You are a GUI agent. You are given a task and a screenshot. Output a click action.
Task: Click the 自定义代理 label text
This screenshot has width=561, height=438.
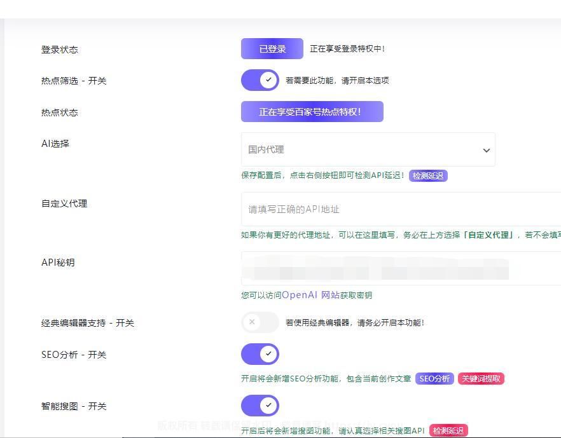(x=64, y=203)
